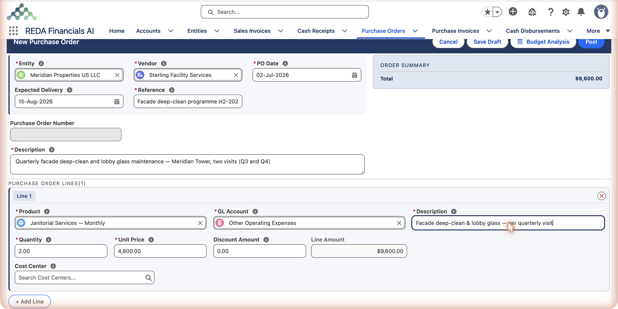Image resolution: width=618 pixels, height=309 pixels.
Task: Open the Global Actions plus icon
Action: point(513,12)
